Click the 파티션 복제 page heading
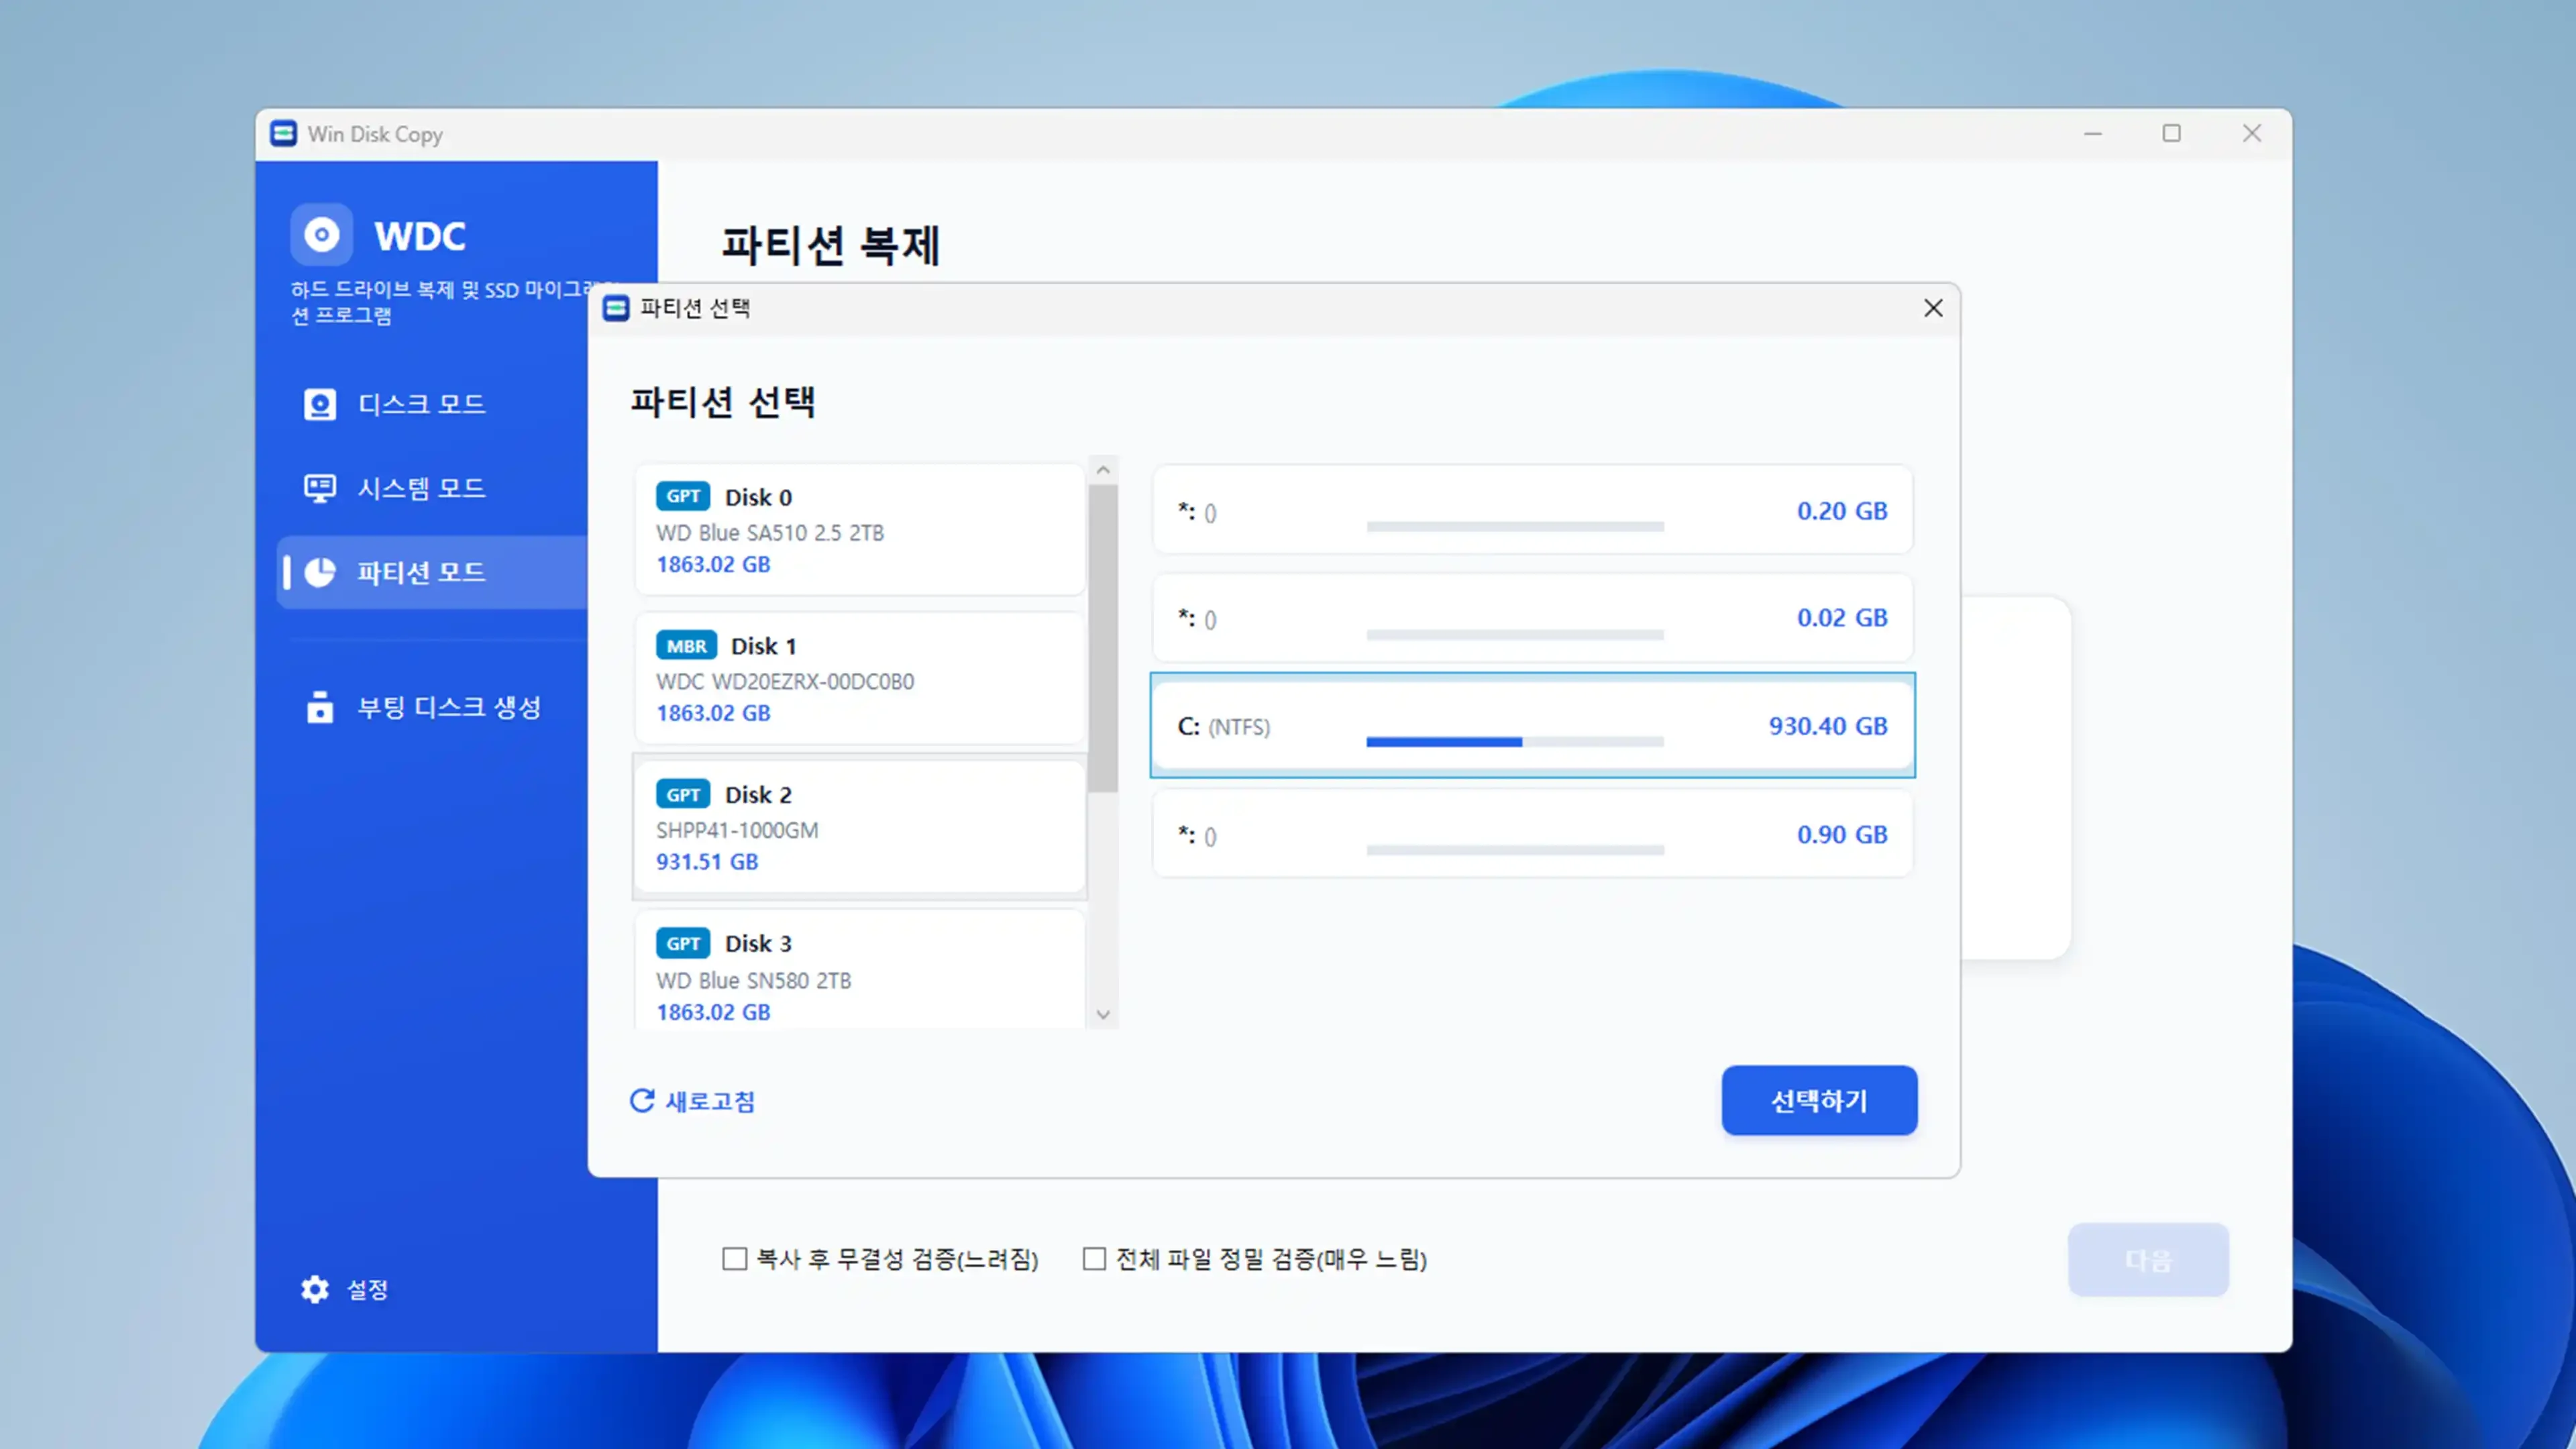The image size is (2576, 1449). 830,245
